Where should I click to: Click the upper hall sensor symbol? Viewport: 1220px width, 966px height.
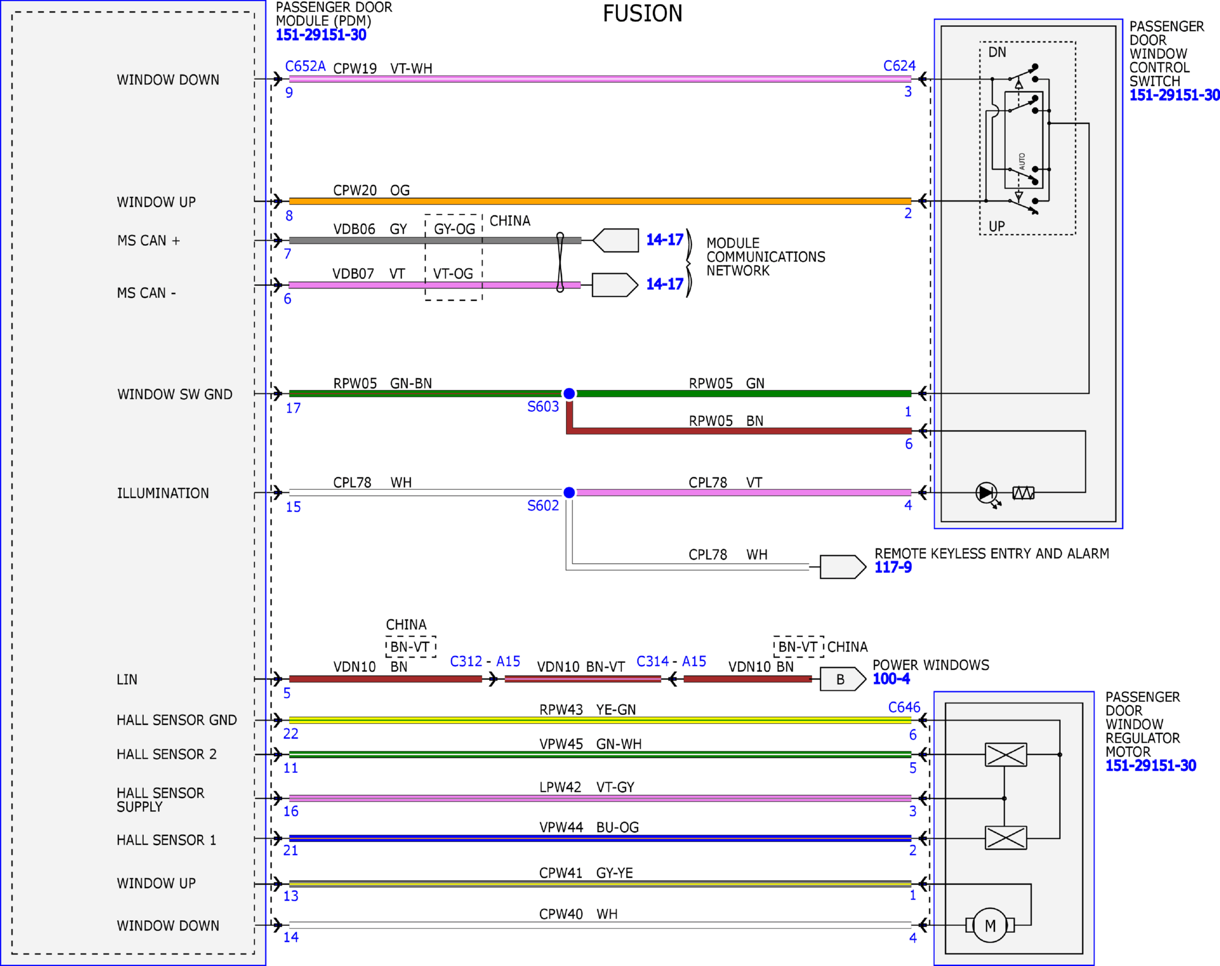pyautogui.click(x=1006, y=755)
